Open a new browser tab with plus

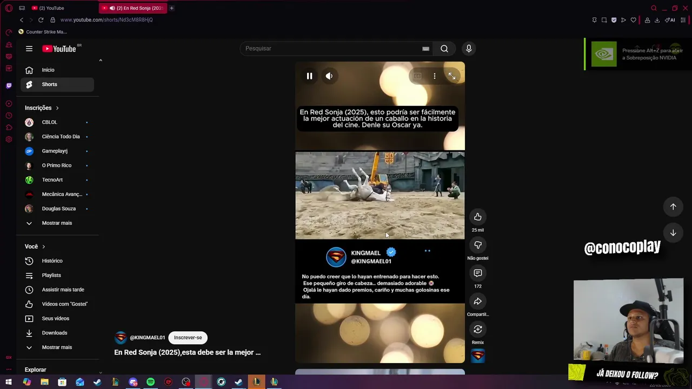pyautogui.click(x=171, y=8)
